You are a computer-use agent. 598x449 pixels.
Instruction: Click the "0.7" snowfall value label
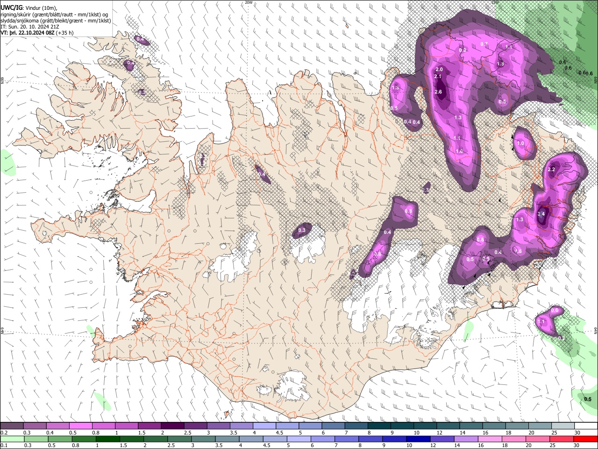(x=484, y=44)
